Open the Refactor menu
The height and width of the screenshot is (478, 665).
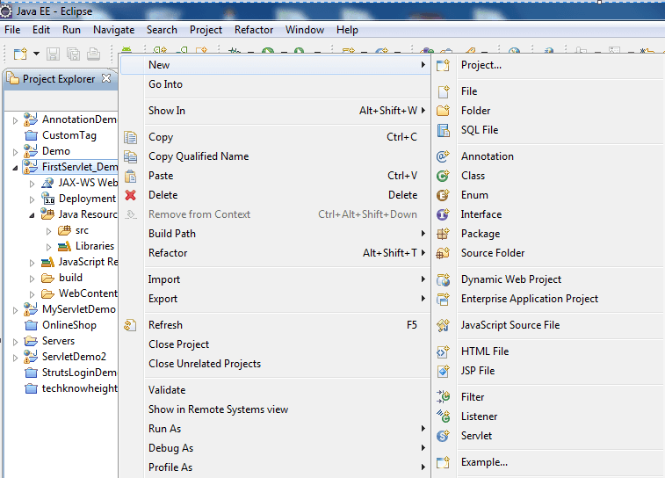254,30
